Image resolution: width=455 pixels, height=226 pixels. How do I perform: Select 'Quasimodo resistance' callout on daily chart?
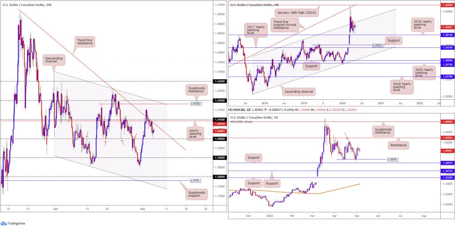click(384, 131)
